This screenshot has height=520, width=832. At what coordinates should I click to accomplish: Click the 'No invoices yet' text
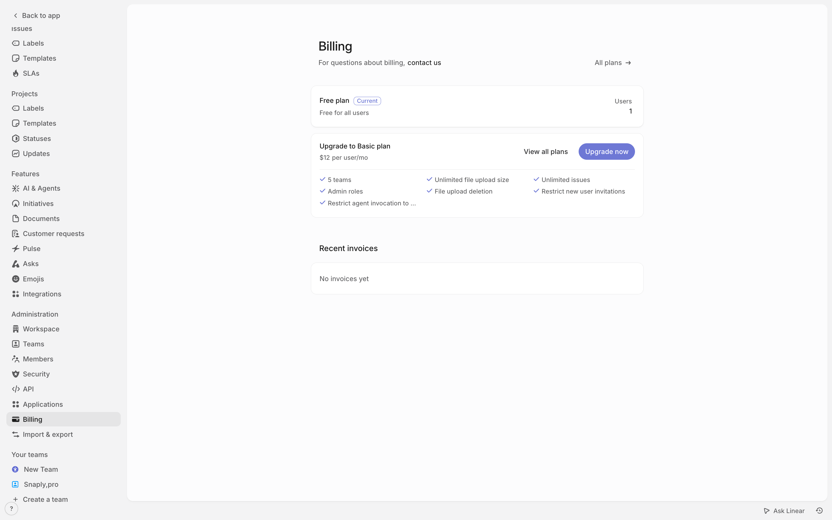pos(344,279)
